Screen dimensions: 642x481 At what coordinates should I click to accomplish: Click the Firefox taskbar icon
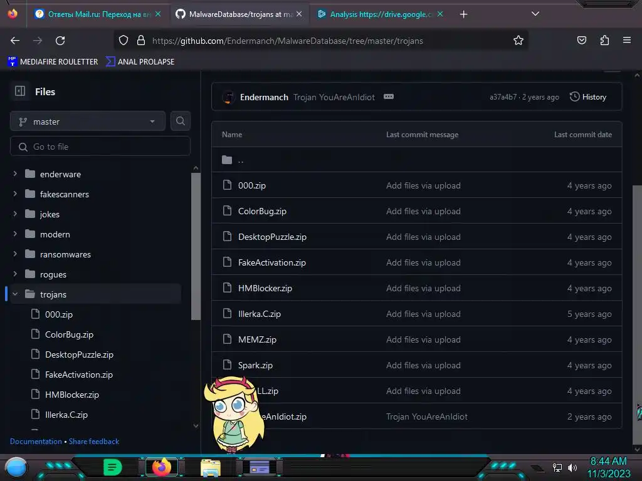point(161,467)
